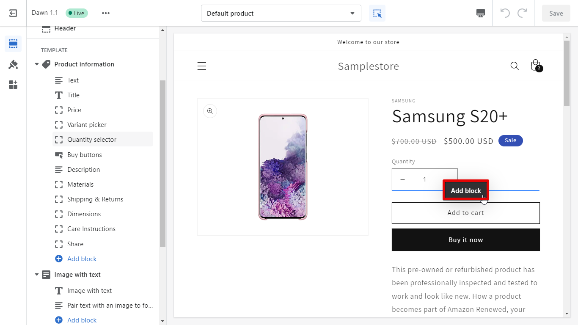578x325 pixels.
Task: Add block under Image with text
Action: click(x=82, y=320)
